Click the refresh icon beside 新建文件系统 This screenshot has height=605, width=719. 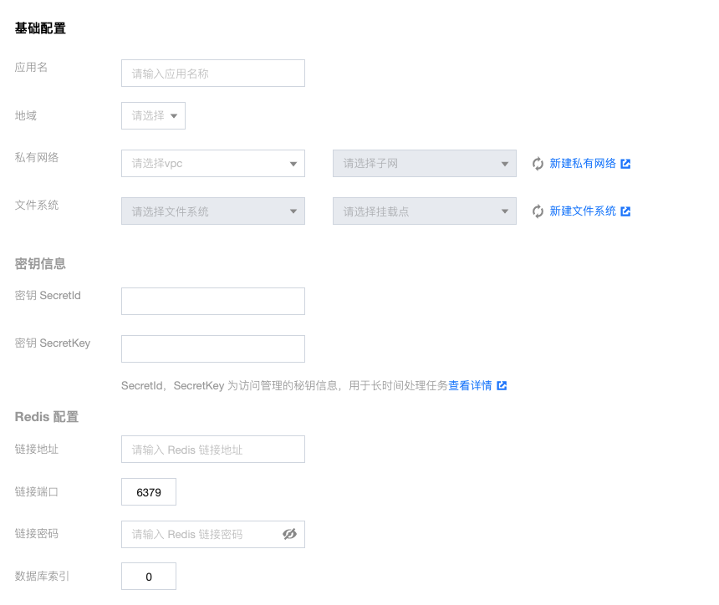tap(538, 211)
